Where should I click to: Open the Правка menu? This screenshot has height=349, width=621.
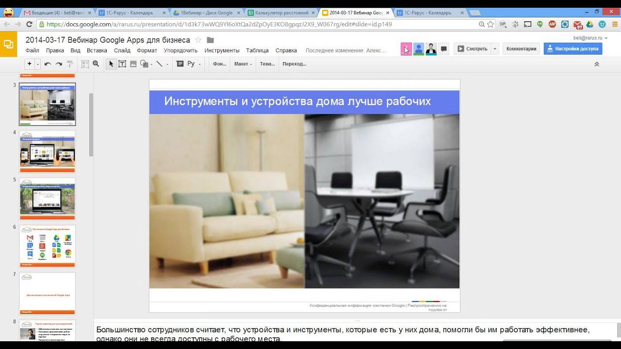(x=55, y=50)
